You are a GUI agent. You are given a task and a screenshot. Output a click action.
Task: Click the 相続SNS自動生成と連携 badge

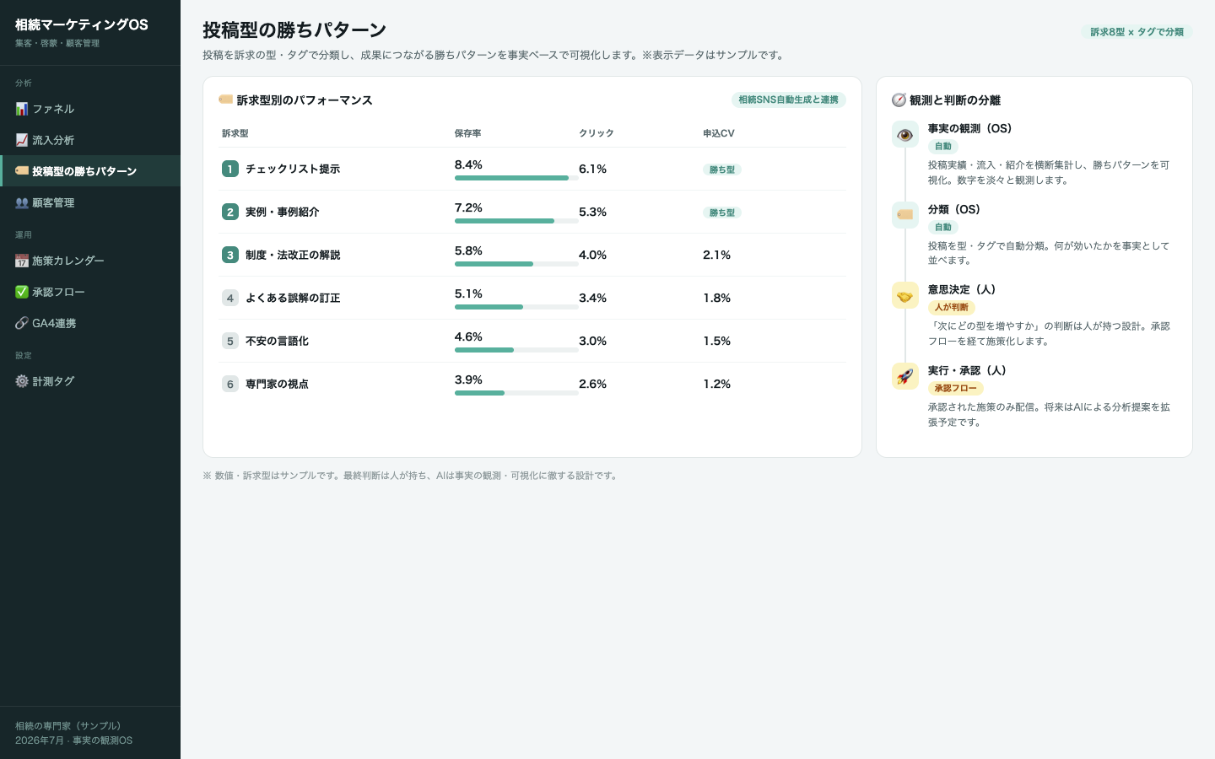click(x=788, y=100)
